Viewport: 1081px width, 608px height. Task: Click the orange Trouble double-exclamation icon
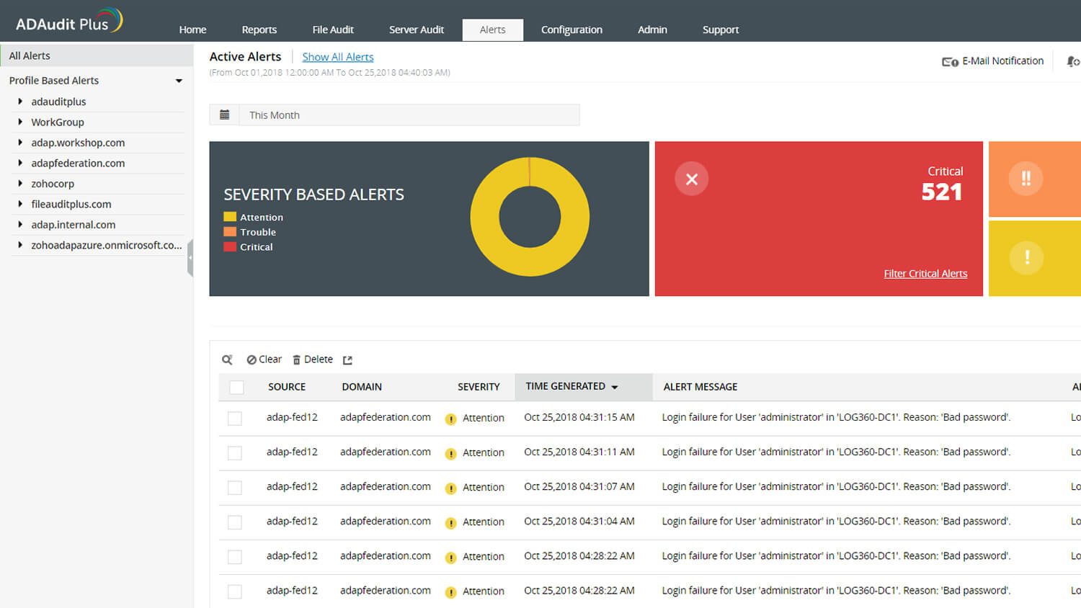[1026, 179]
